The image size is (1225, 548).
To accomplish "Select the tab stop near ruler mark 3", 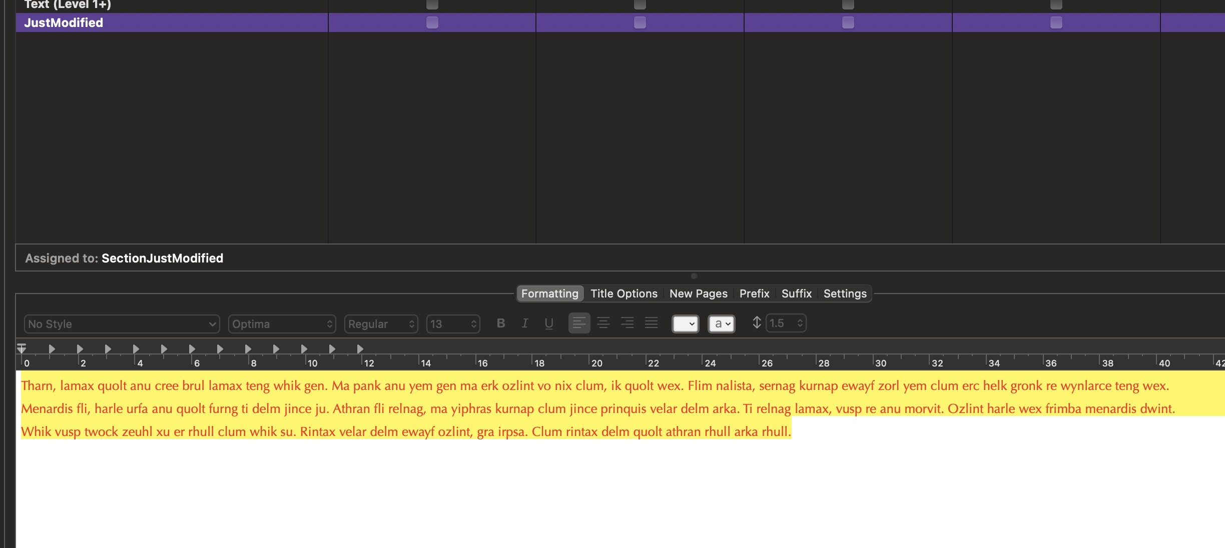I will (x=108, y=349).
